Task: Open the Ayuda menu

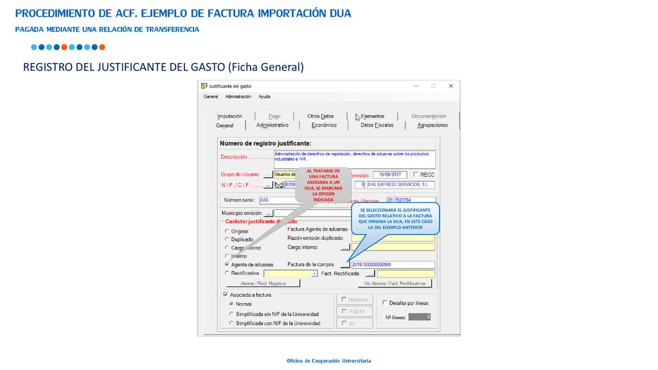Action: 264,96
